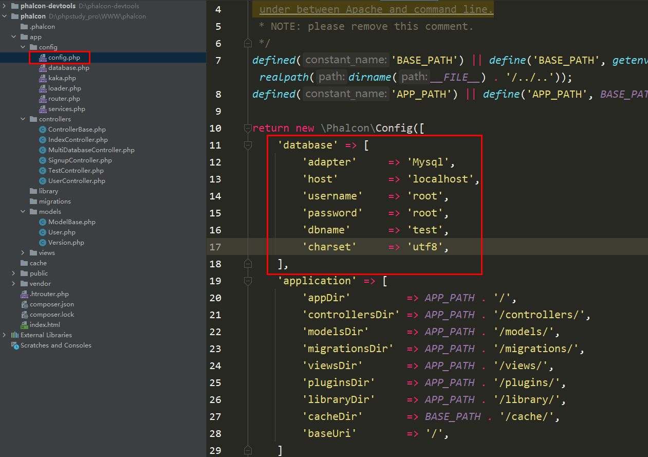This screenshot has width=648, height=457.
Task: Click the External Libraries icon
Action: tap(15, 335)
